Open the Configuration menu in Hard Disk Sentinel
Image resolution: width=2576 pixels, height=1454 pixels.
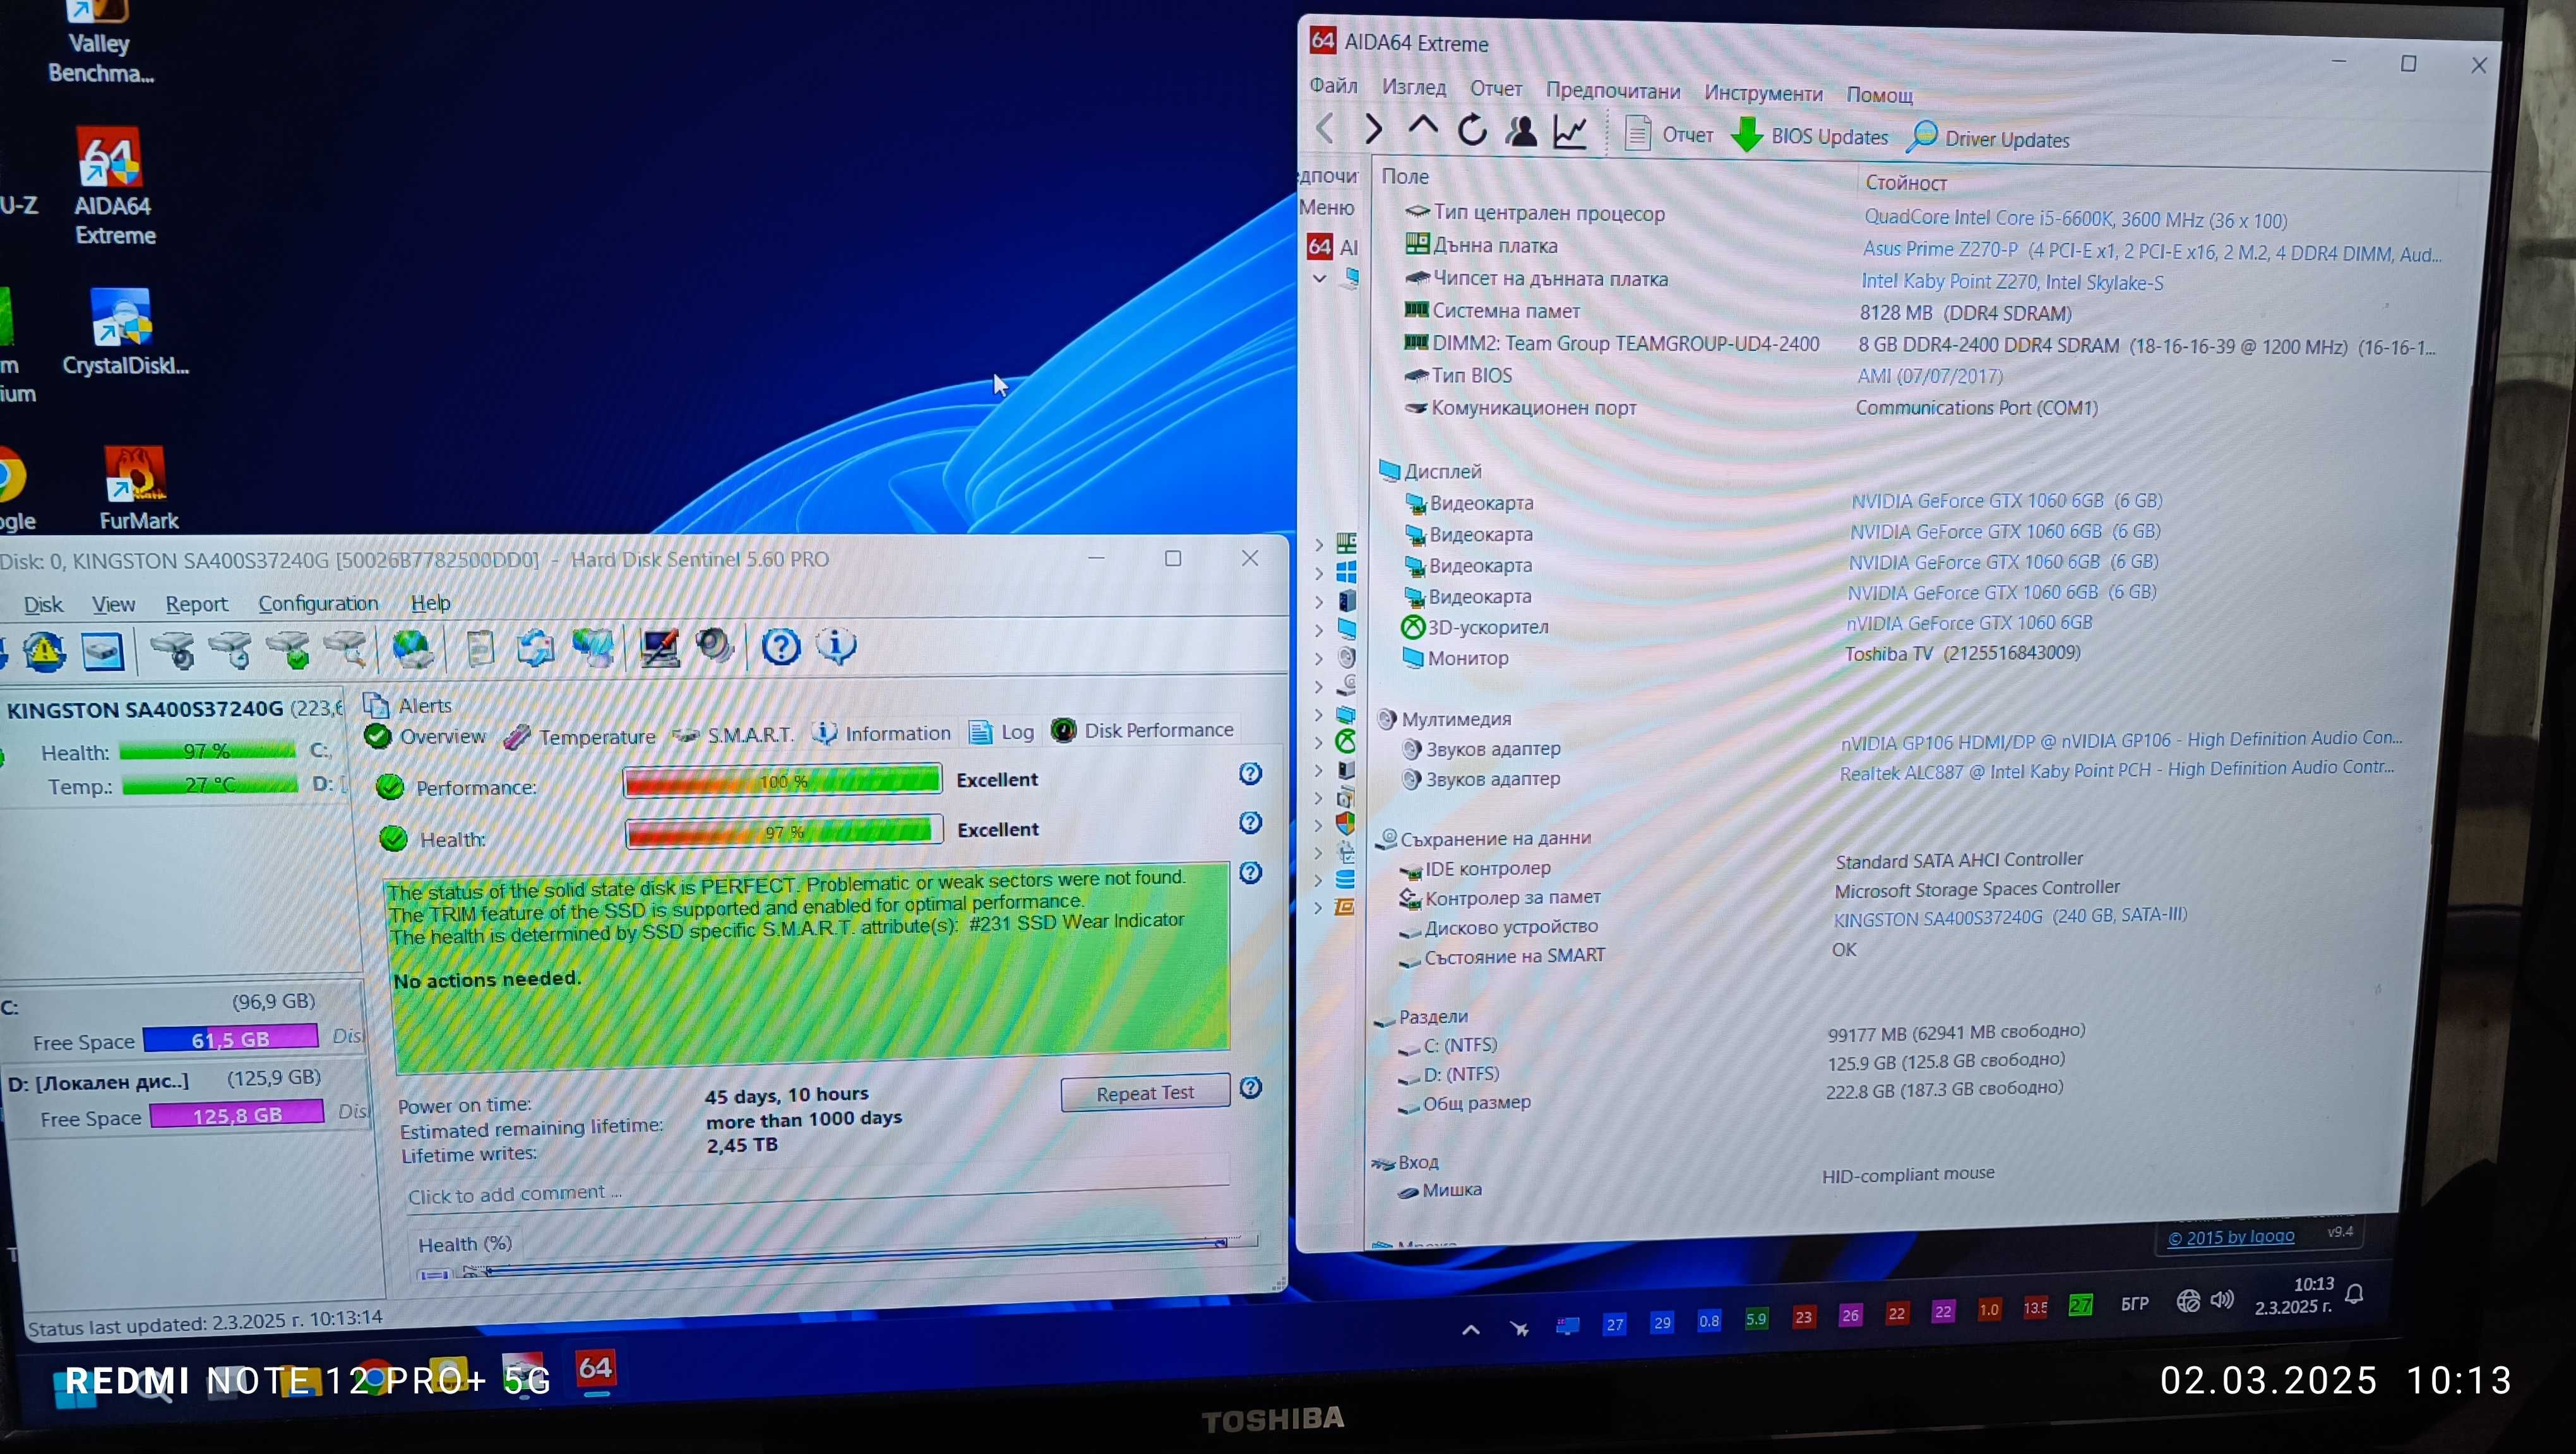coord(318,603)
